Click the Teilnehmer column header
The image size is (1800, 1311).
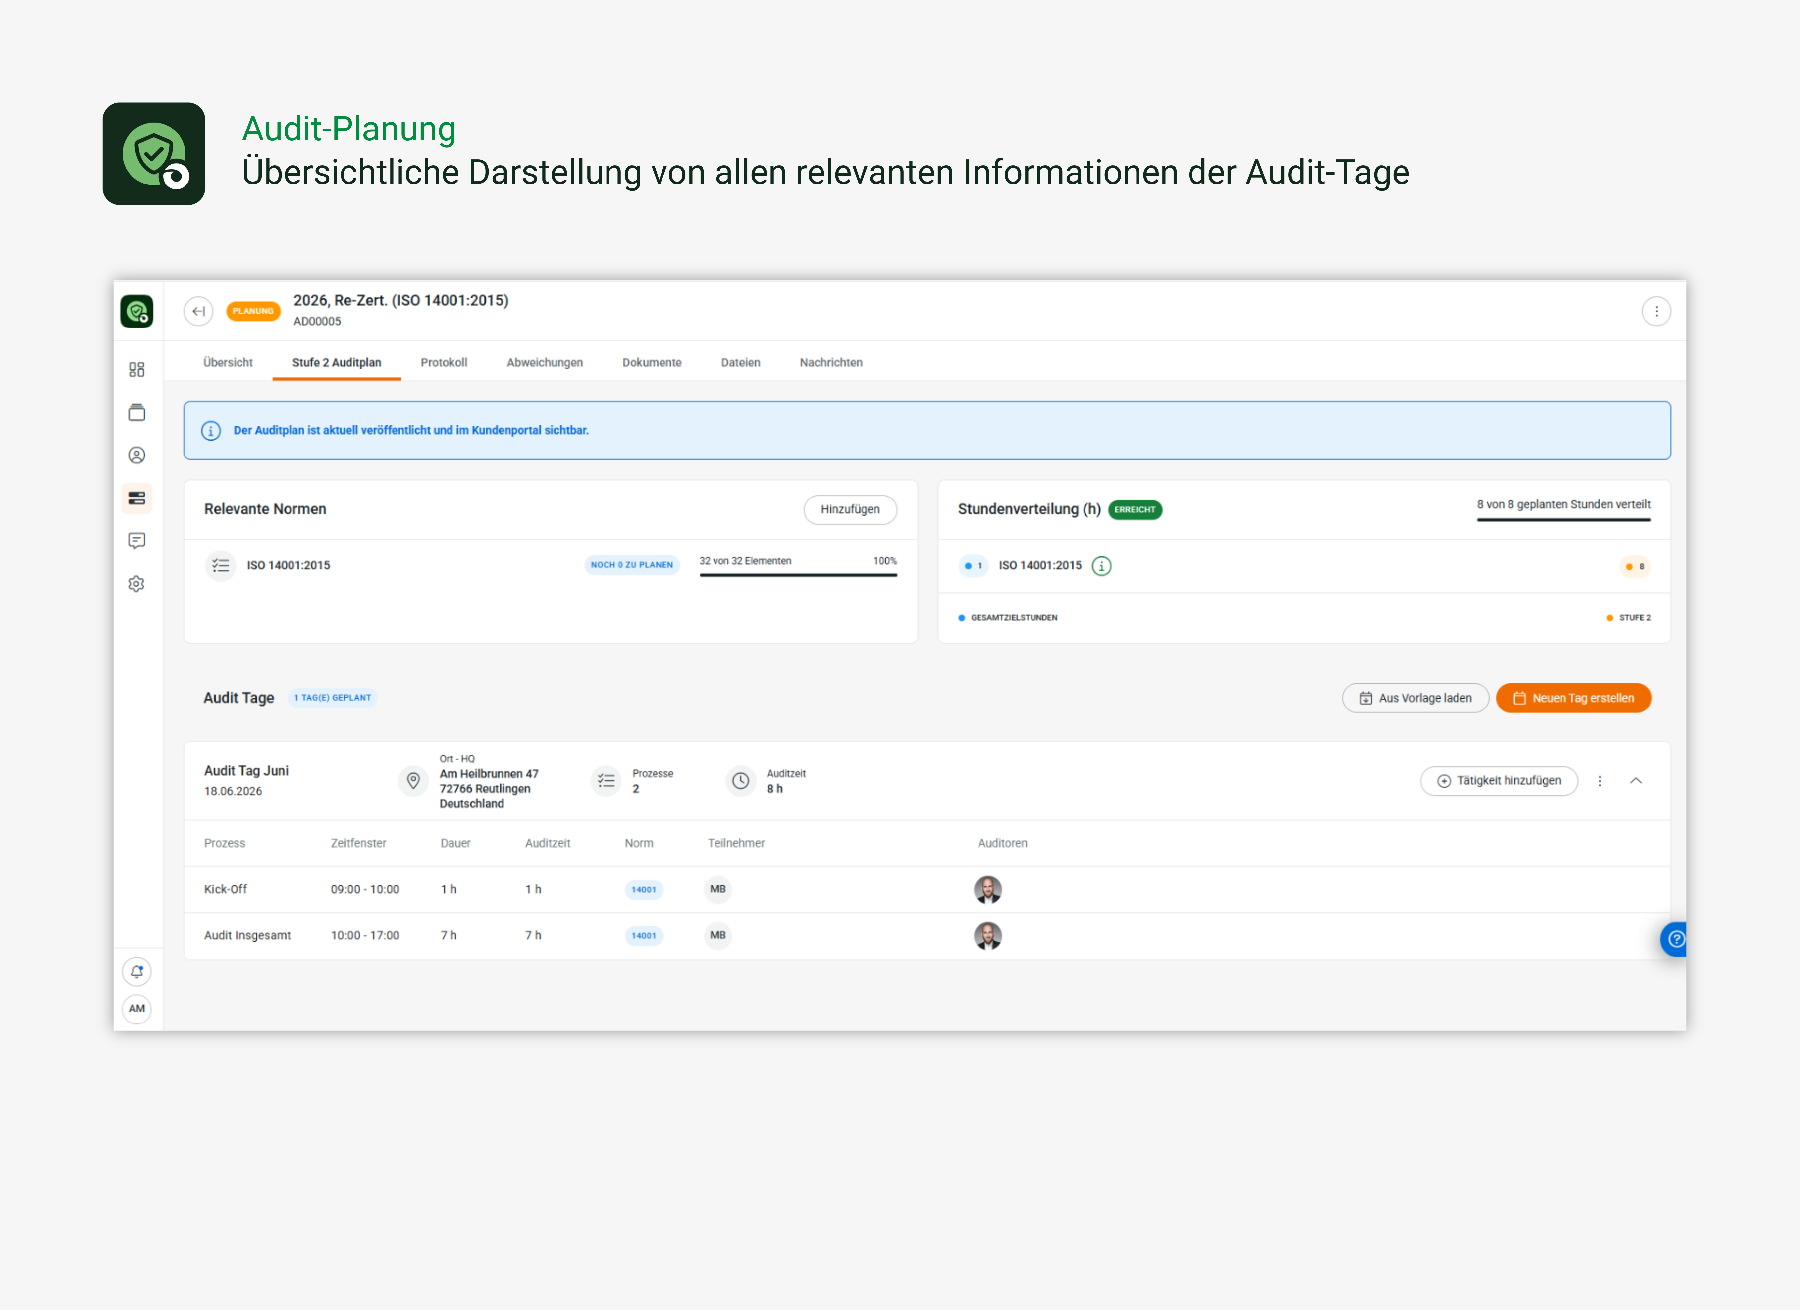click(x=736, y=844)
